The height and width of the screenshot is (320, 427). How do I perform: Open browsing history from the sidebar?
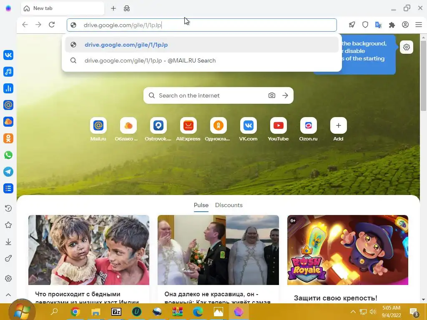coord(8,208)
